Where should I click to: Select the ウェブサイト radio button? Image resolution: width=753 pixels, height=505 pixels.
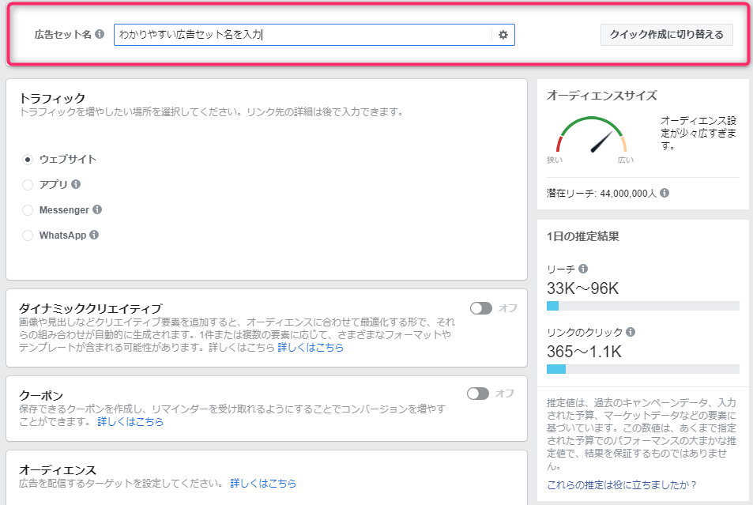coord(28,160)
